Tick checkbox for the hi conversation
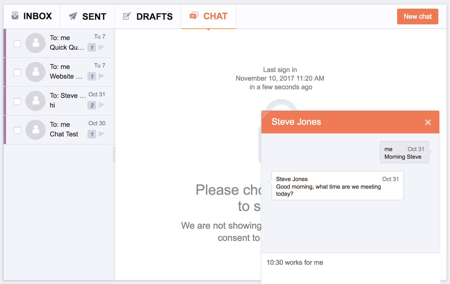 (x=17, y=101)
